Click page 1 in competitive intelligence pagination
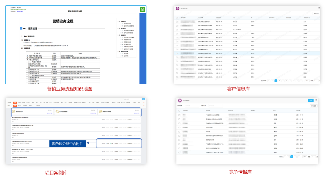Image resolution: width=326 pixels, height=178 pixels. pyautogui.click(x=292, y=157)
